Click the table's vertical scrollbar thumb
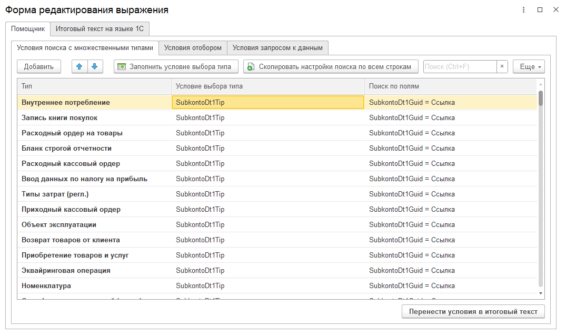This screenshot has width=566, height=335. pos(540,98)
